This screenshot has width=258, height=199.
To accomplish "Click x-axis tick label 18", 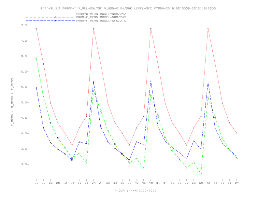I will click(79, 183).
